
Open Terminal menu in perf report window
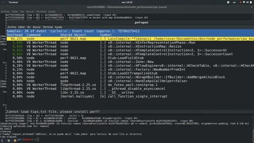click(x=48, y=27)
